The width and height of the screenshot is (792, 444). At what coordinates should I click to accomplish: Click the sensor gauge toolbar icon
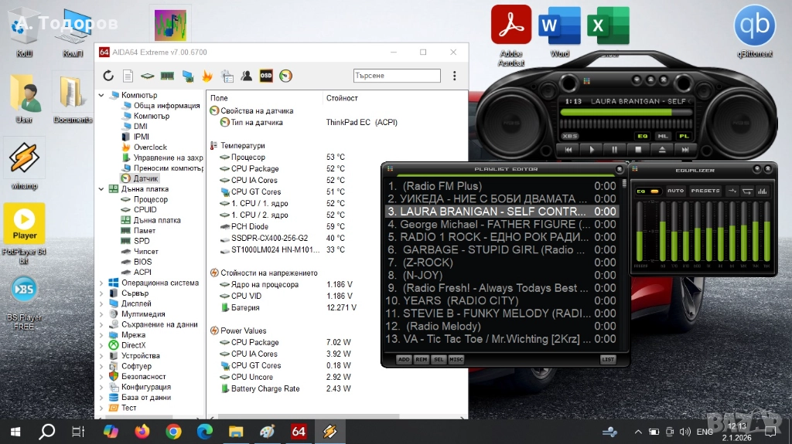click(285, 76)
